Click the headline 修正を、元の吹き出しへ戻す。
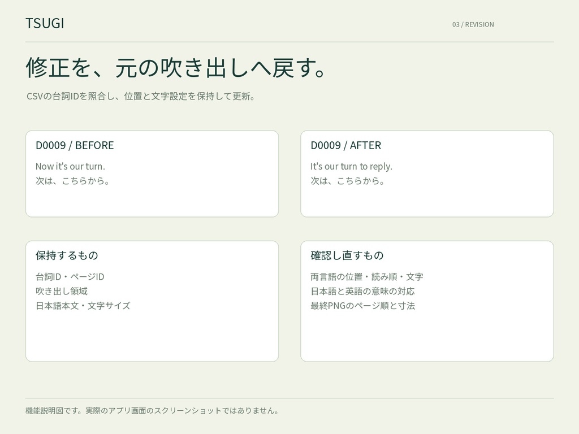The width and height of the screenshot is (579, 434). point(175,68)
